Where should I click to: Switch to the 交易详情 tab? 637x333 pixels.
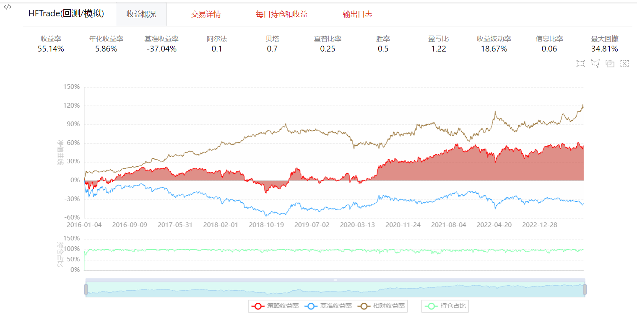pos(206,14)
